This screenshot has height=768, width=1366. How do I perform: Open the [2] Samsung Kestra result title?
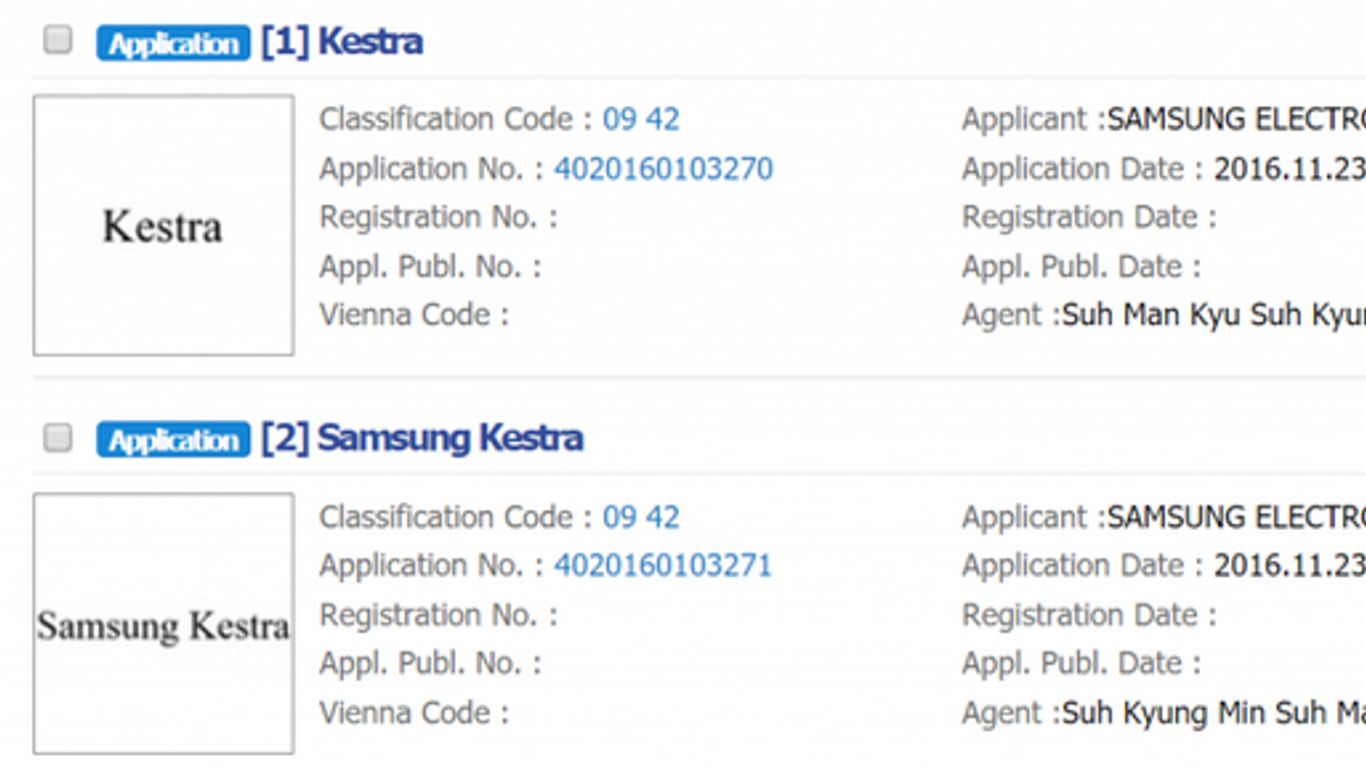tap(423, 439)
